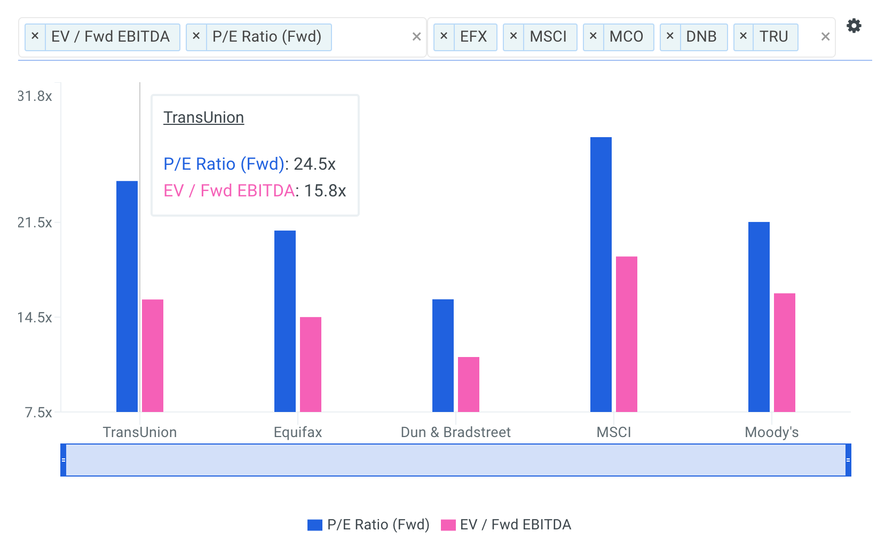885x555 pixels.
Task: Click Equifax blue P/E bar
Action: [x=285, y=321]
